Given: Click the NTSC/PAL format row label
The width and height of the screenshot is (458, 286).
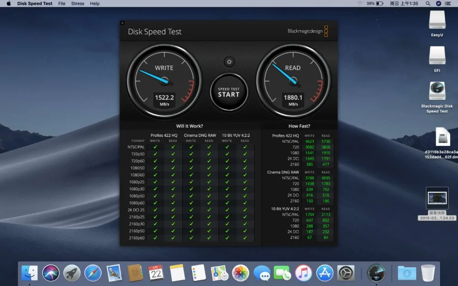Looking at the screenshot, I should 136,147.
